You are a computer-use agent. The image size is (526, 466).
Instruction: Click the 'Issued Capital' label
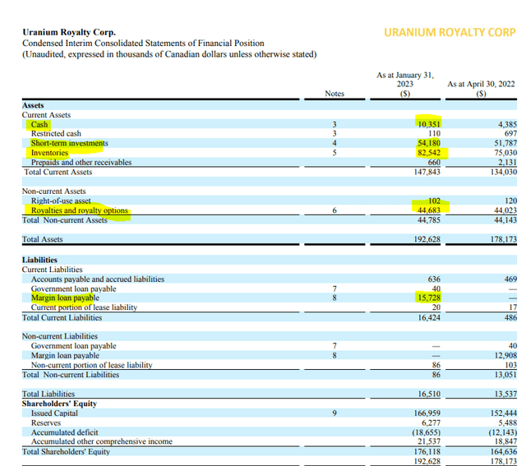click(x=54, y=413)
